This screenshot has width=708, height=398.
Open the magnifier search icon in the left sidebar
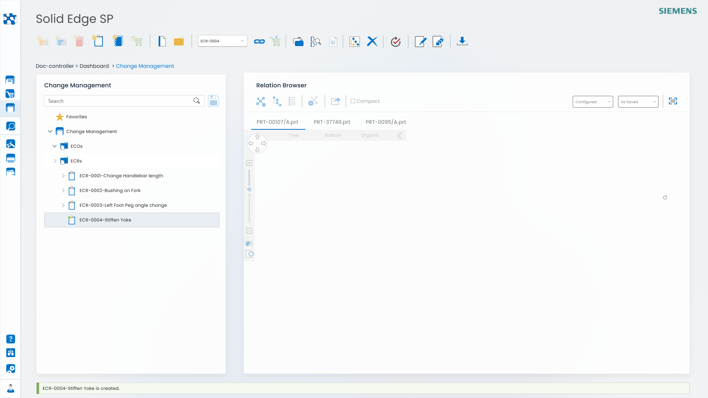click(x=11, y=126)
